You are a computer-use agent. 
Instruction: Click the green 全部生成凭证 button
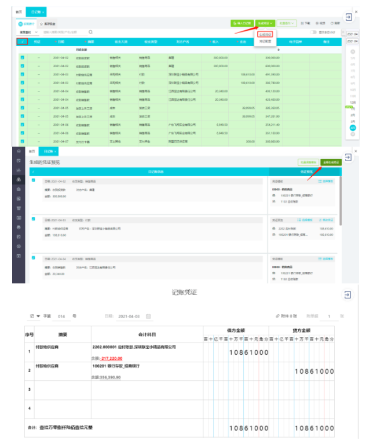[331, 162]
